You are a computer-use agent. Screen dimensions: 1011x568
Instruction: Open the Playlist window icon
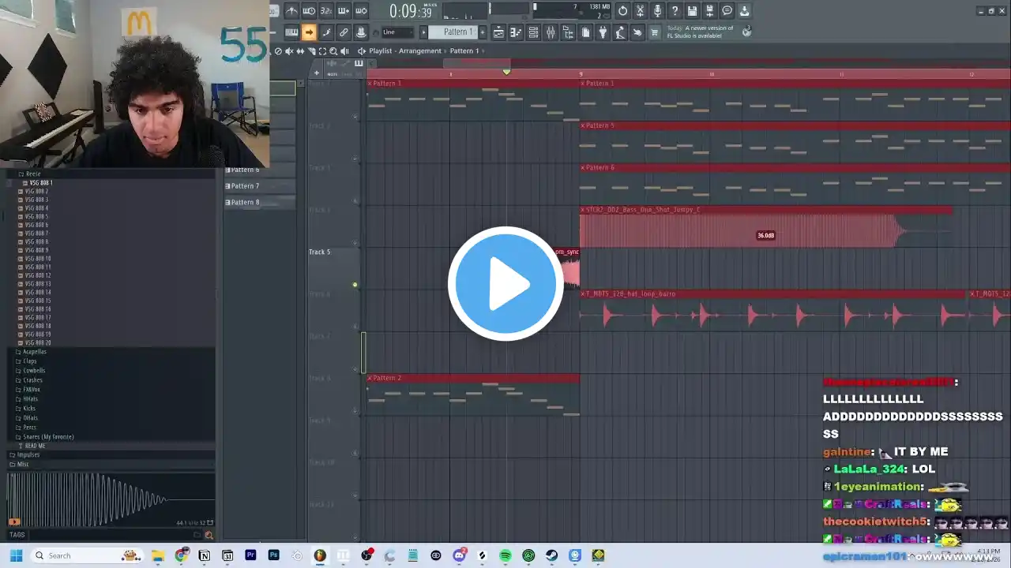[498, 32]
